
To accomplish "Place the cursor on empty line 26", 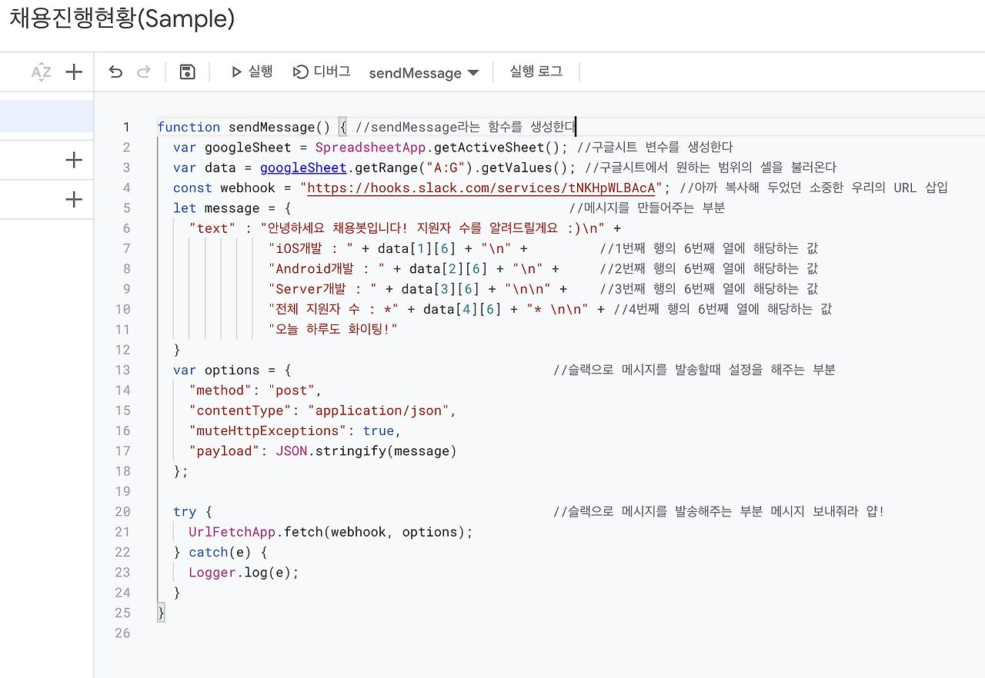I will (192, 633).
